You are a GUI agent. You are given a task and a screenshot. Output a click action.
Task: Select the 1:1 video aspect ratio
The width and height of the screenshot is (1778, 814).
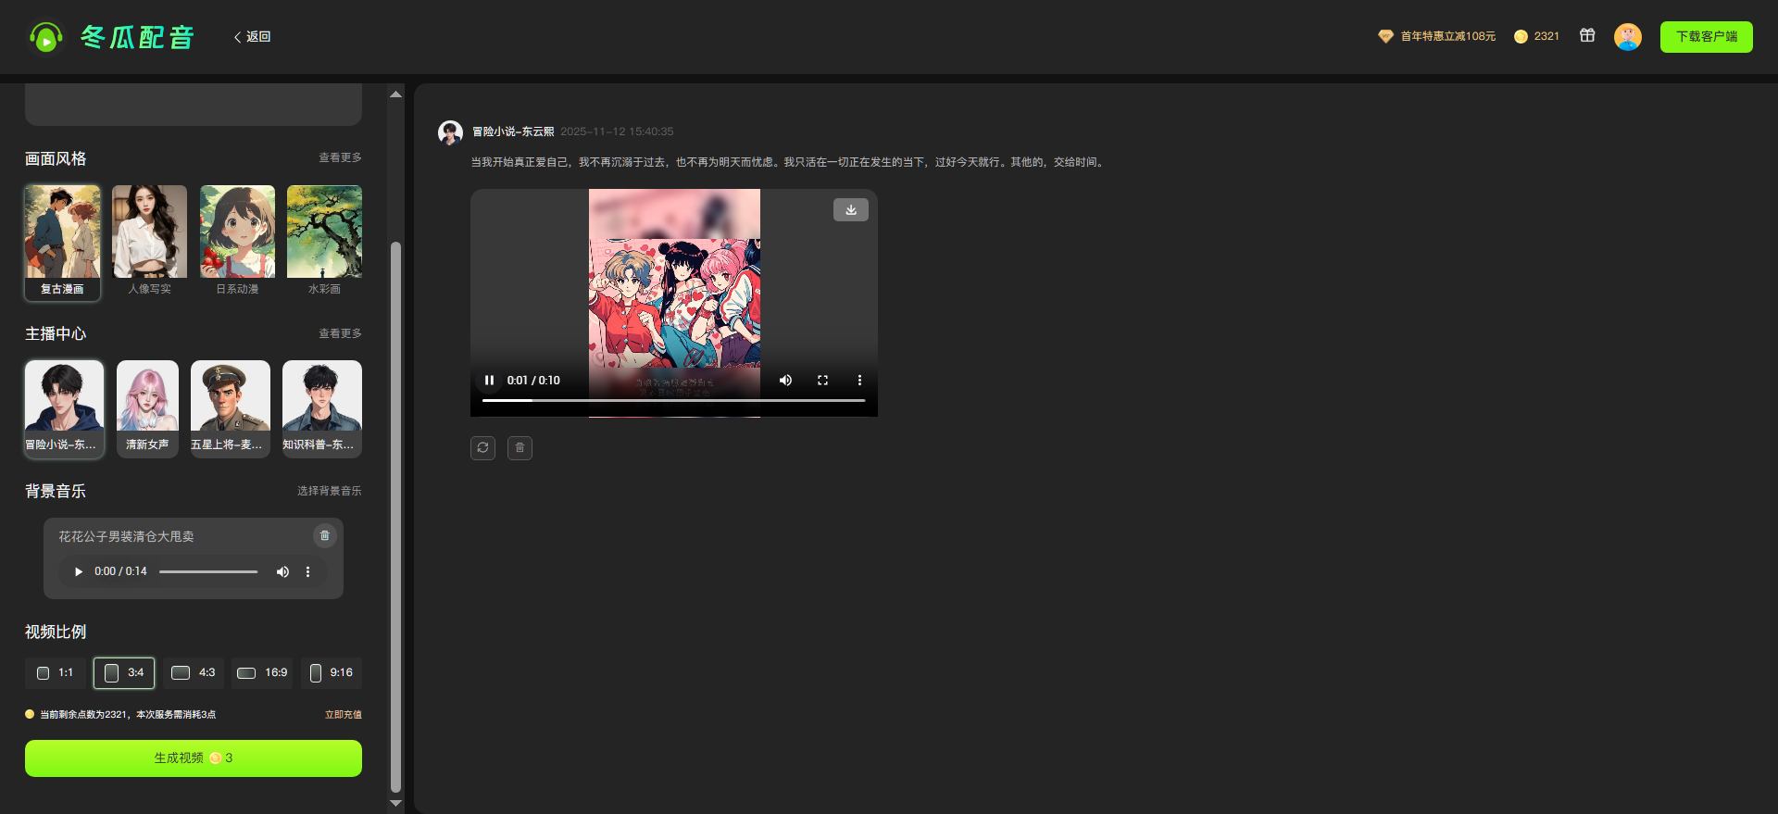coord(56,673)
